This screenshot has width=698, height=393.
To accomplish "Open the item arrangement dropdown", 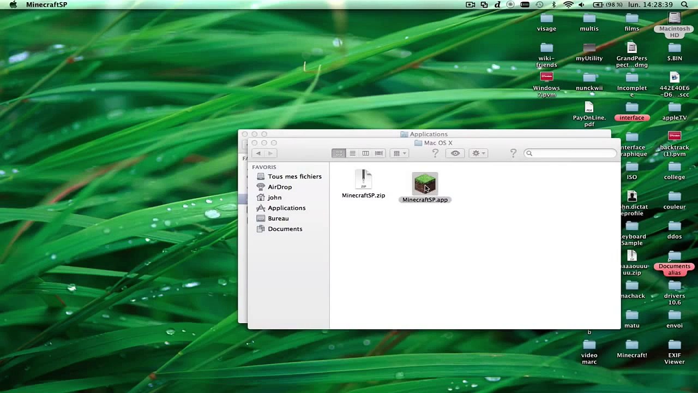I will (x=400, y=153).
